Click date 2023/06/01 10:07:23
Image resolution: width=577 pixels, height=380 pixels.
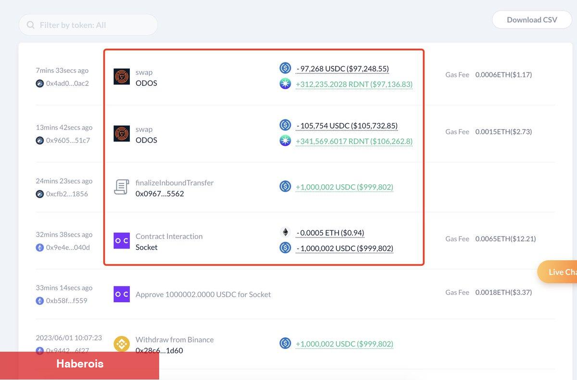click(69, 338)
